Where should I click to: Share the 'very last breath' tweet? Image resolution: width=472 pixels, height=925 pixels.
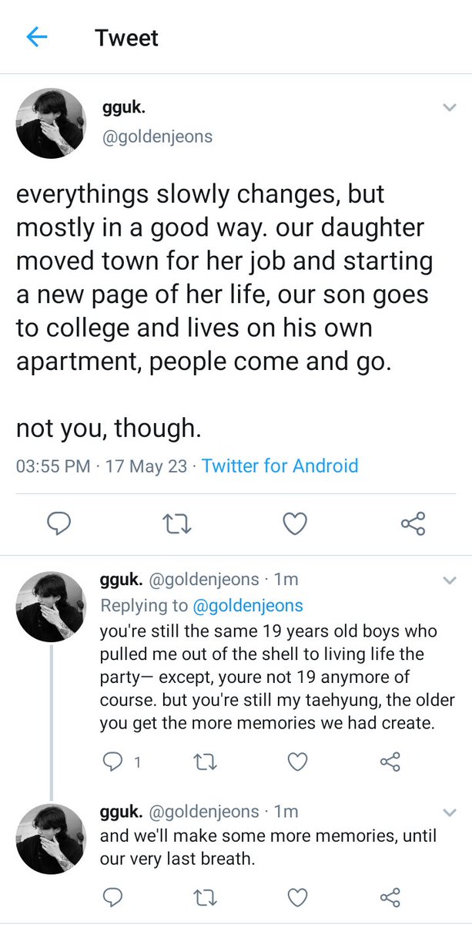(x=390, y=896)
